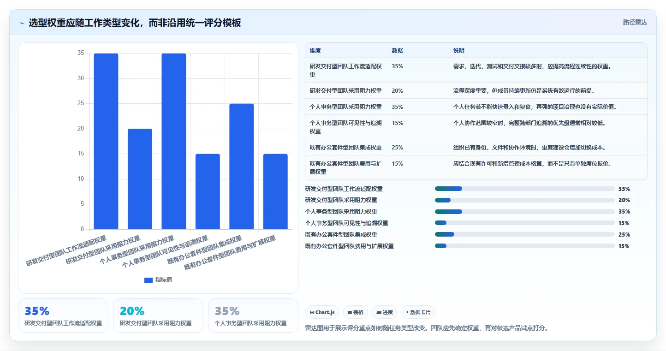Click table cell 既有办公套件型团队费用与扩展权重
The width and height of the screenshot is (666, 351).
click(346, 167)
